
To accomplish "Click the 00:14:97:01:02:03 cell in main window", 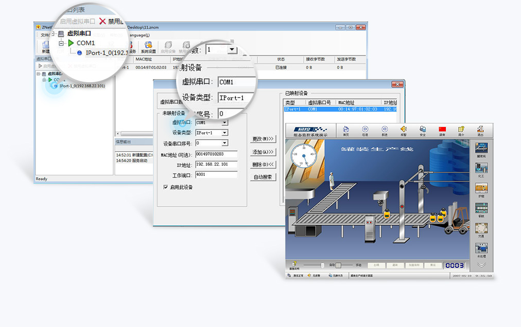I will click(x=151, y=67).
